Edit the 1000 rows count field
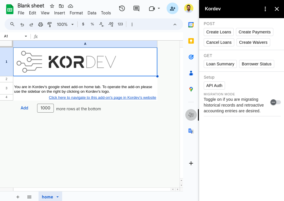284x201 pixels. click(45, 108)
